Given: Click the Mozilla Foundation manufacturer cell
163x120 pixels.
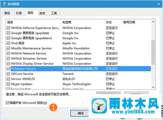Looking at the screenshot, I should pyautogui.click(x=76, y=48).
